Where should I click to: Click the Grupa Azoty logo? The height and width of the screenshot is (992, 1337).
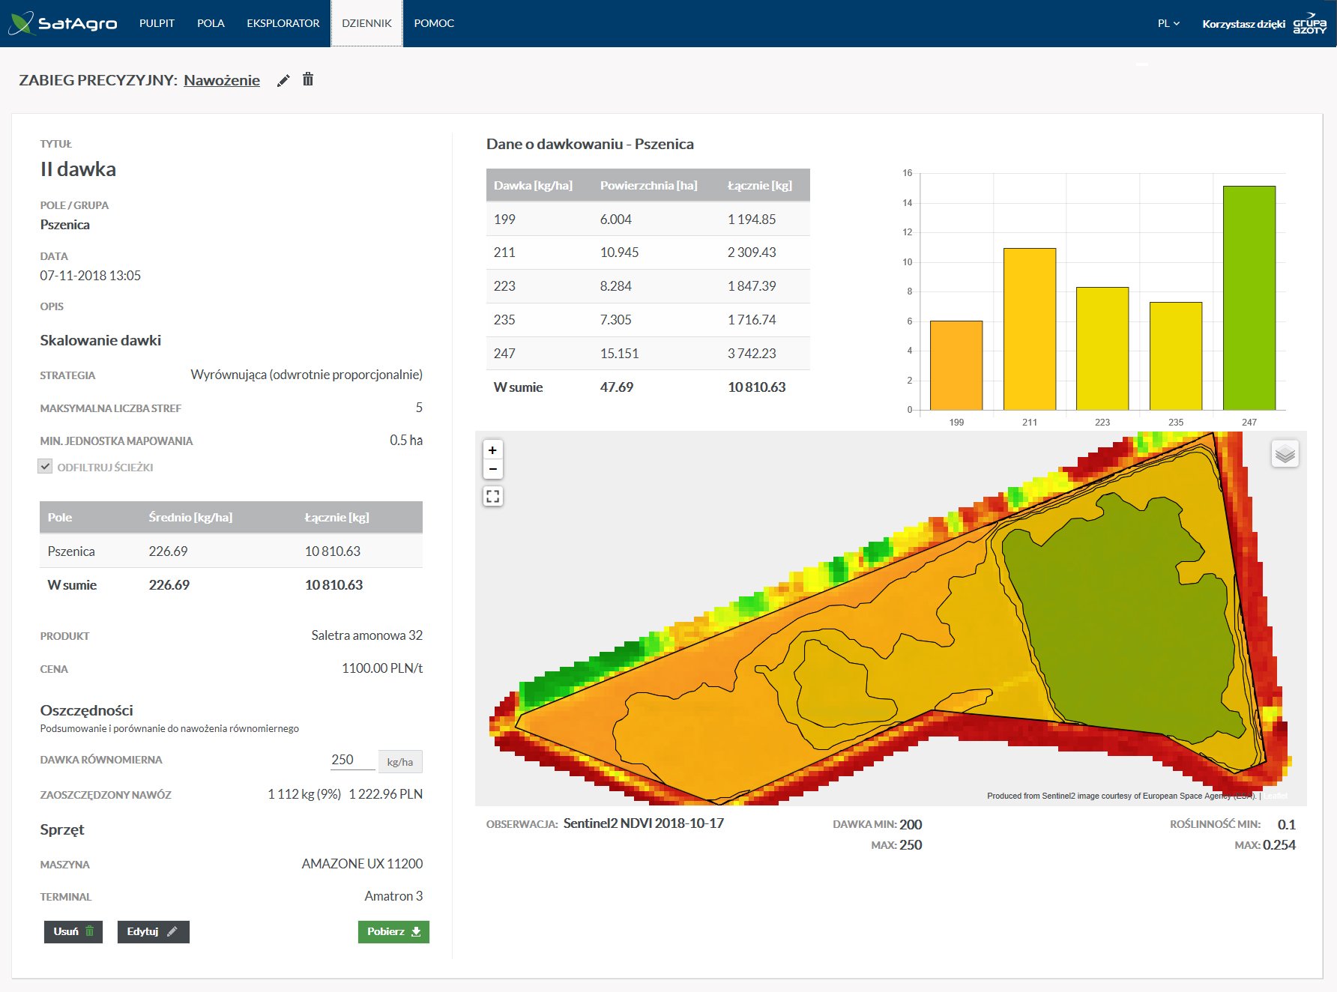point(1309,23)
